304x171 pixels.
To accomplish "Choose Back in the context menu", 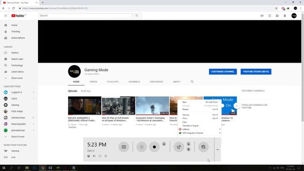I will click(x=199, y=102).
